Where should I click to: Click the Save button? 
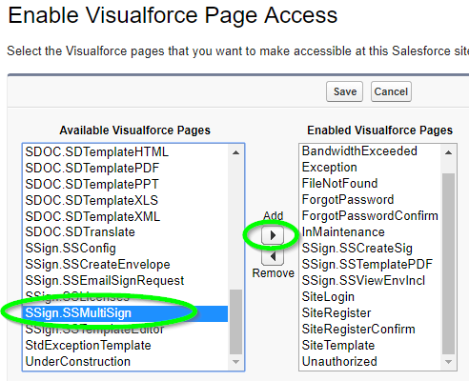pos(344,91)
